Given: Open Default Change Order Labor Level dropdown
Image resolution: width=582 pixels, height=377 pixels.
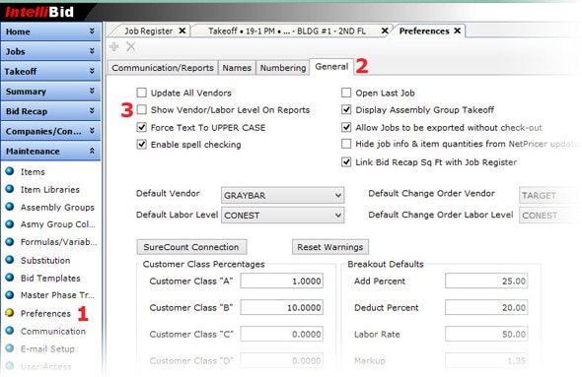Looking at the screenshot, I should (550, 216).
